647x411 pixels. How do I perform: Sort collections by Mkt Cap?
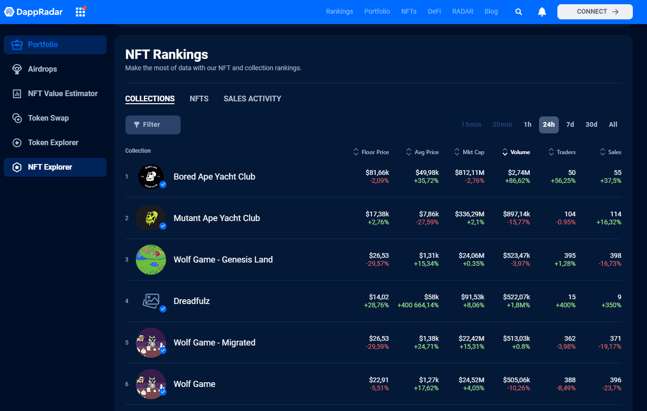click(x=469, y=152)
